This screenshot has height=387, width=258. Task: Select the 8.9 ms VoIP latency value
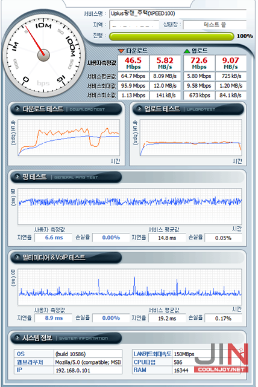click(54, 318)
